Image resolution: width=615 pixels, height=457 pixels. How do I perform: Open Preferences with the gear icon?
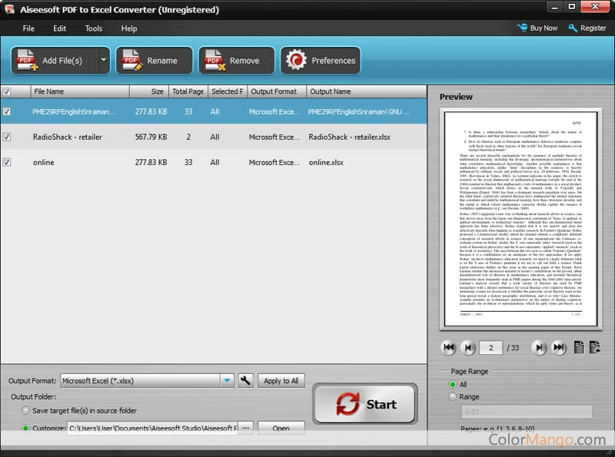(x=296, y=61)
